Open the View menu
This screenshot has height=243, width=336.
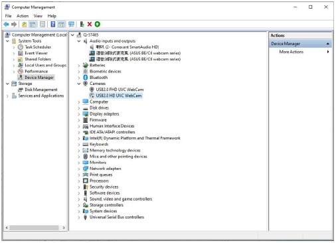(38, 16)
